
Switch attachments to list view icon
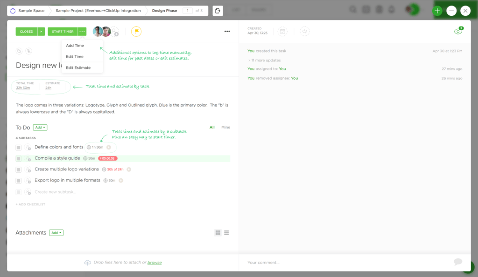coord(226,232)
